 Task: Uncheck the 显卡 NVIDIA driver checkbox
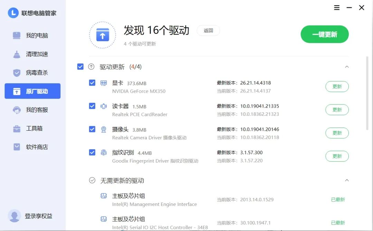[x=92, y=83]
